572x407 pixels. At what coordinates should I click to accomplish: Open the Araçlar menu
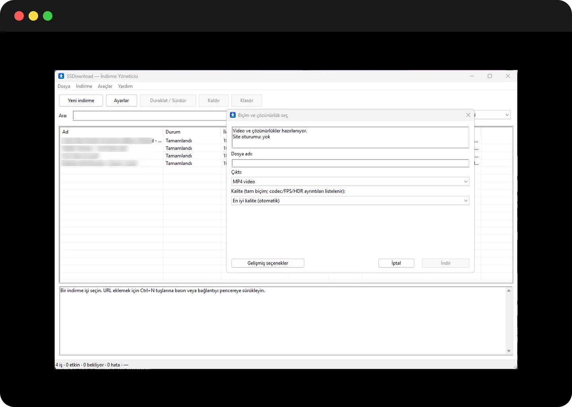pyautogui.click(x=105, y=86)
